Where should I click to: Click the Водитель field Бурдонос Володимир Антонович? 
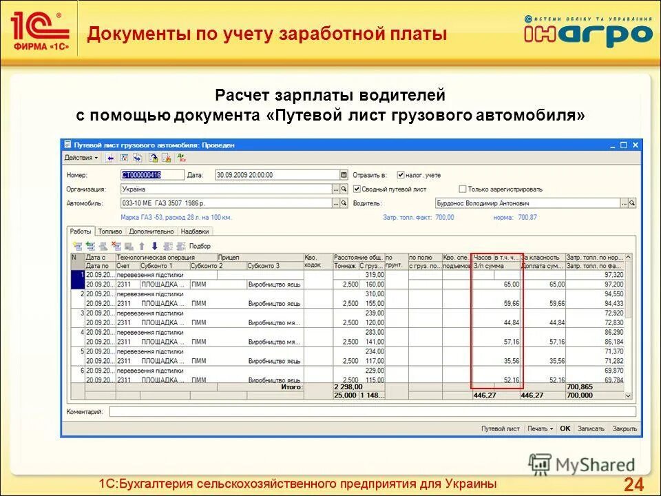(x=527, y=203)
